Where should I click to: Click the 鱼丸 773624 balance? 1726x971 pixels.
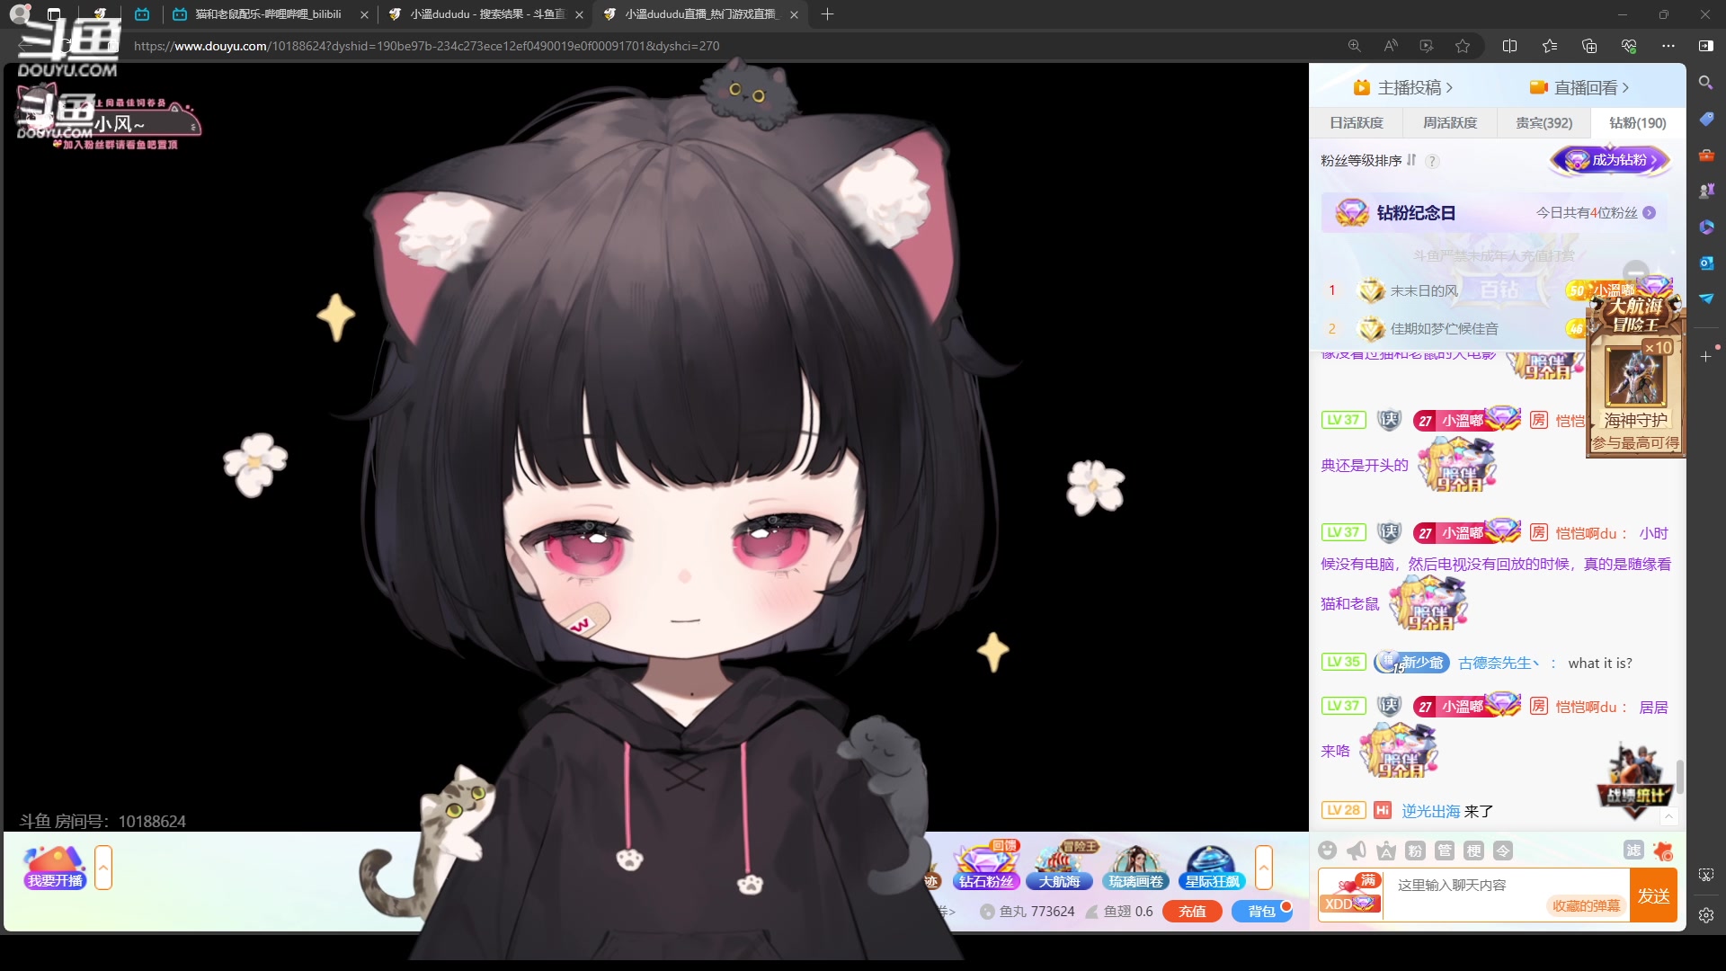(1028, 911)
